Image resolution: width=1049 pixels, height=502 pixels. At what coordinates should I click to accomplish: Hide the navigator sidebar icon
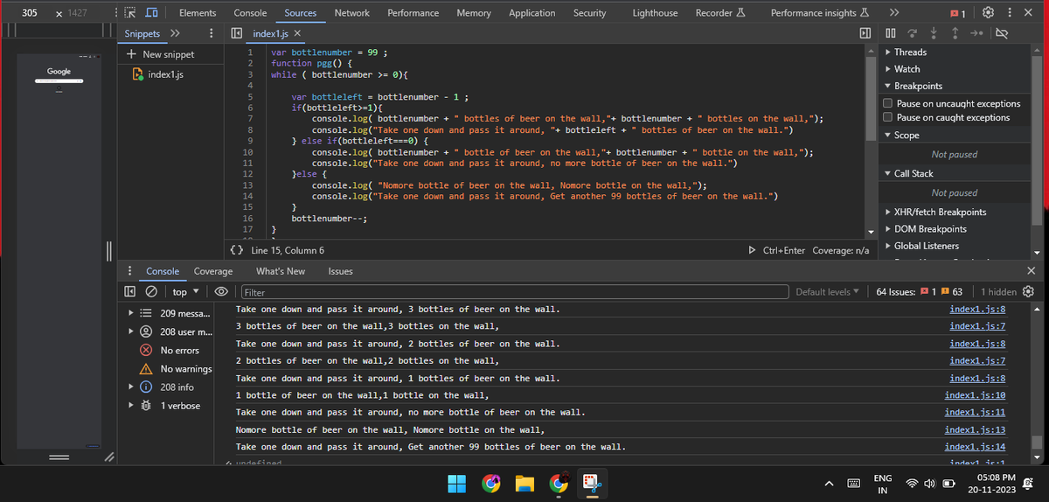click(236, 33)
